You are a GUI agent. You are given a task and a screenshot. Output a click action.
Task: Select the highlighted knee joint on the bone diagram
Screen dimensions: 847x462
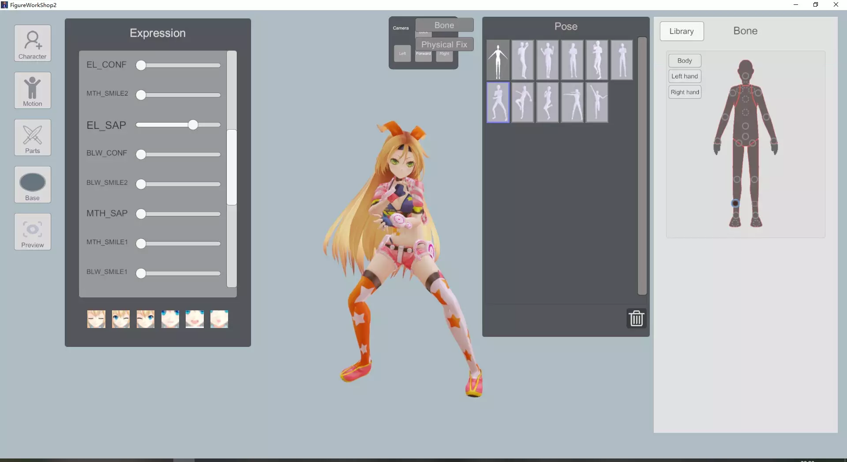coord(735,203)
